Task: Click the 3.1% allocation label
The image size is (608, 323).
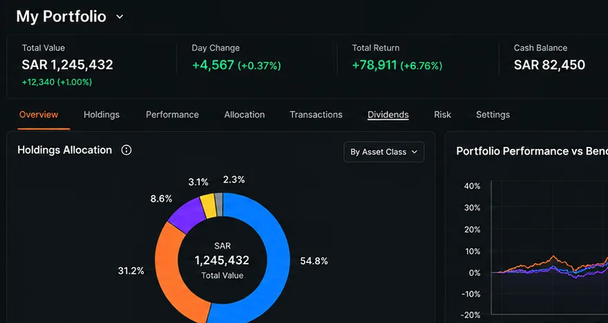Action: [x=198, y=182]
